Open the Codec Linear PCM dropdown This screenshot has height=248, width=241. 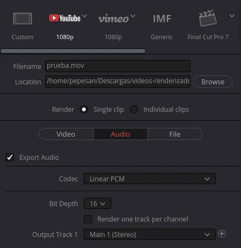tap(150, 179)
